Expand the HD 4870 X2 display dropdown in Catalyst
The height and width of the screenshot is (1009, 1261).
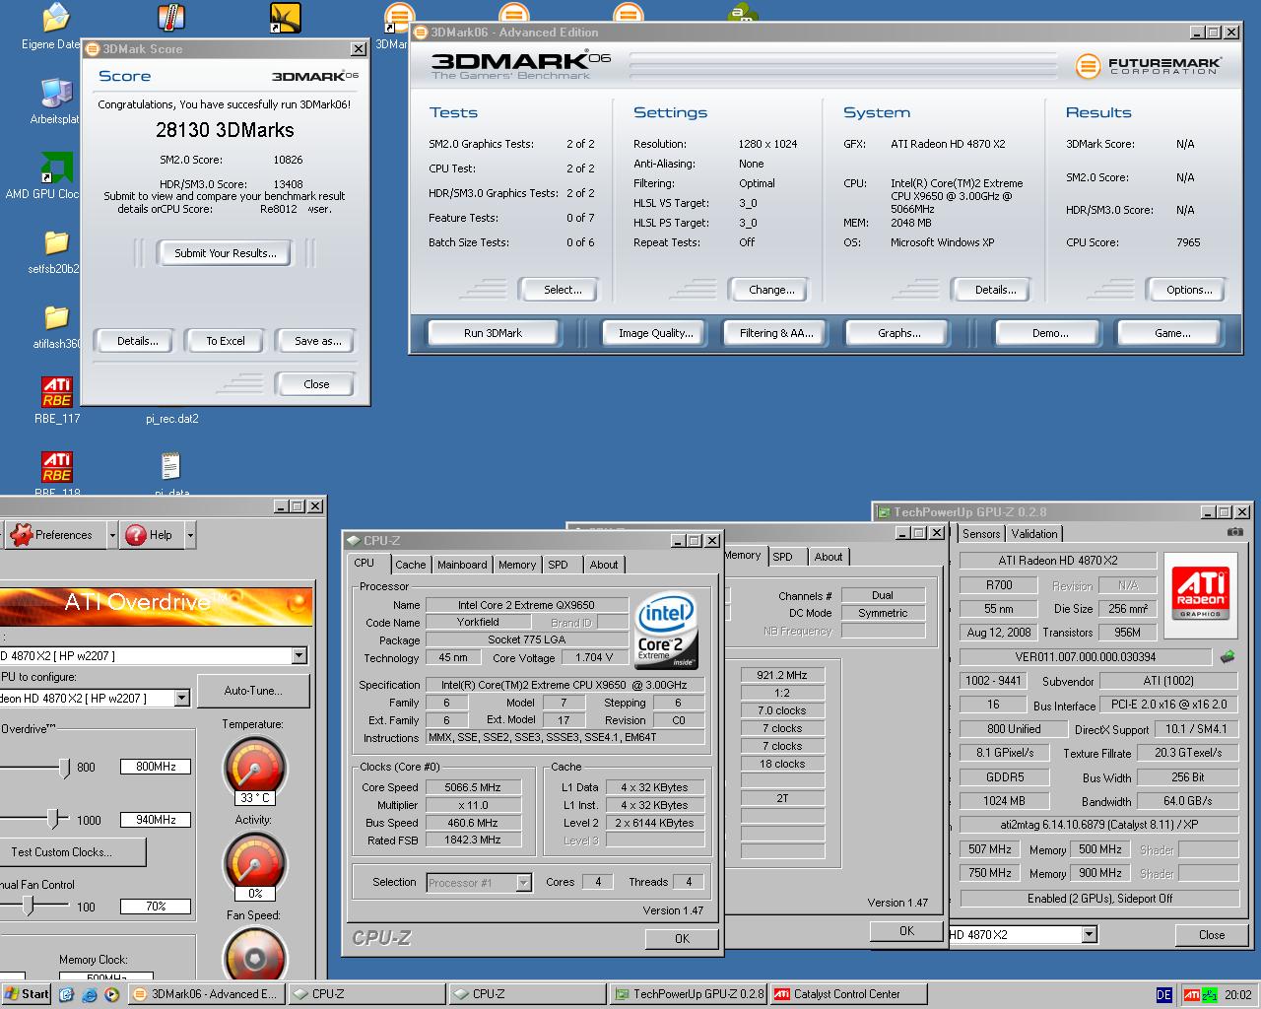click(x=299, y=655)
